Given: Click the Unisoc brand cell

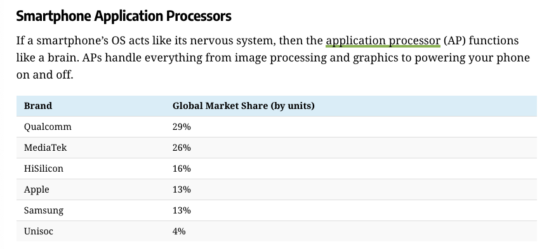Looking at the screenshot, I should tap(39, 231).
